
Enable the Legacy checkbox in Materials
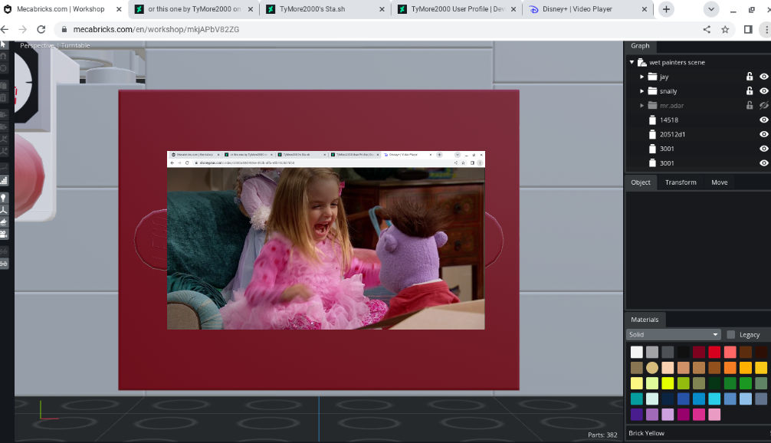[730, 334]
